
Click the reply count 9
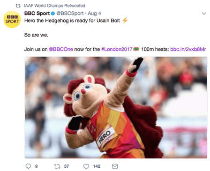pos(37,166)
